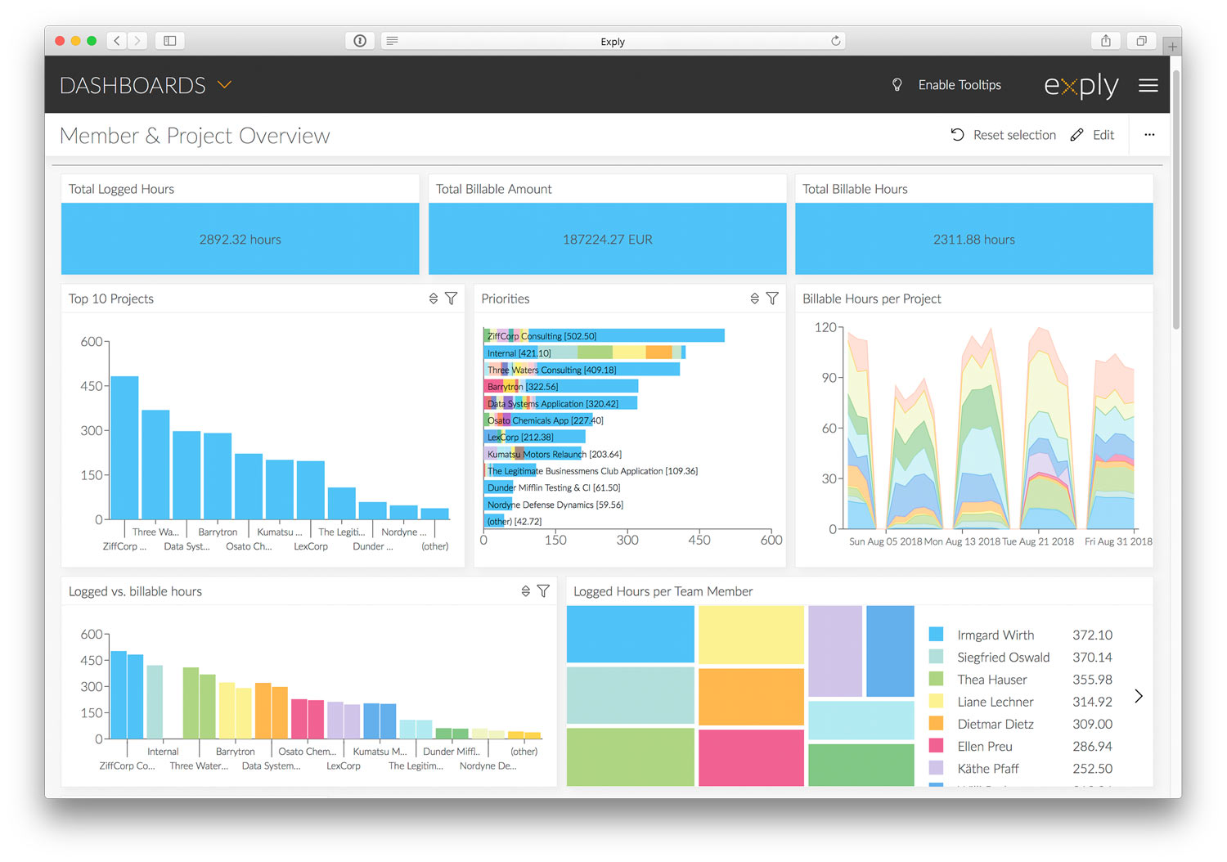Select Data Systems Application [320.42] bar
The width and height of the screenshot is (1227, 862).
[560, 403]
